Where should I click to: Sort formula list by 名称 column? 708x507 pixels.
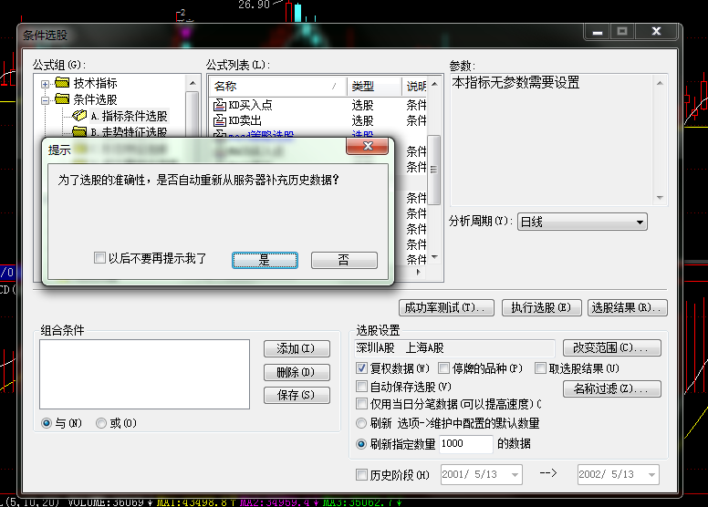pyautogui.click(x=277, y=87)
